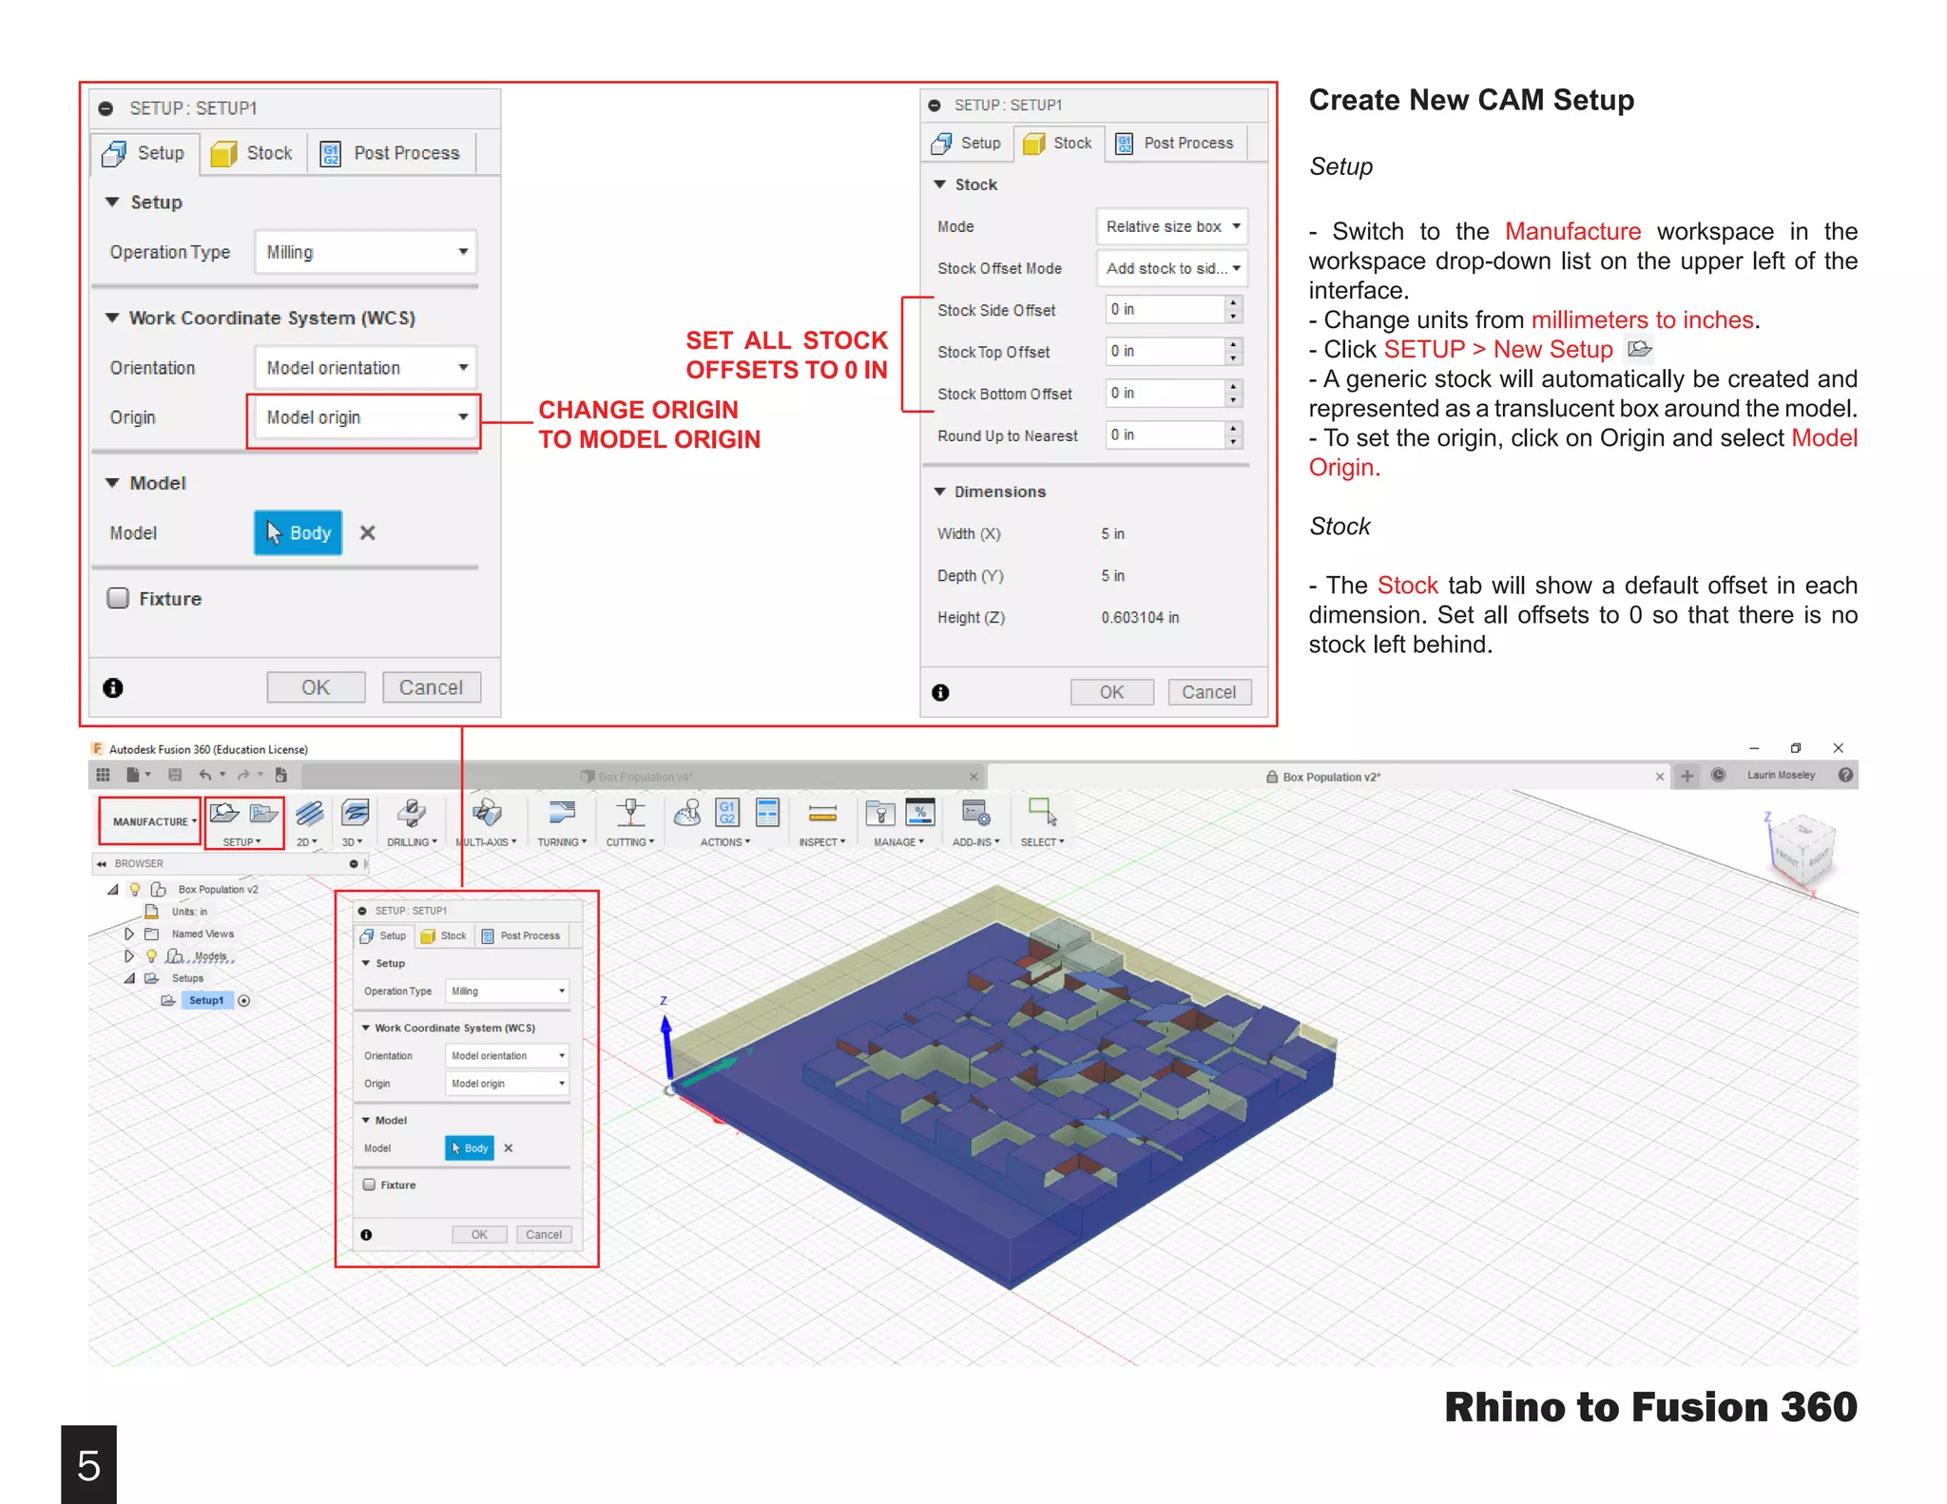Viewport: 1947px width, 1504px height.
Task: Click the Select cursor icon in ribbon
Action: pyautogui.click(x=1042, y=812)
